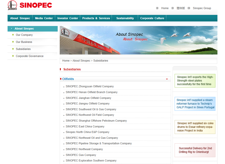Click Subsidiaries in the breadcrumb
Screen dimensions: 225x164
click(101, 61)
